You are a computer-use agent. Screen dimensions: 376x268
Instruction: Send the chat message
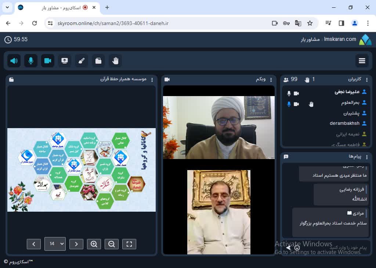tap(289, 247)
